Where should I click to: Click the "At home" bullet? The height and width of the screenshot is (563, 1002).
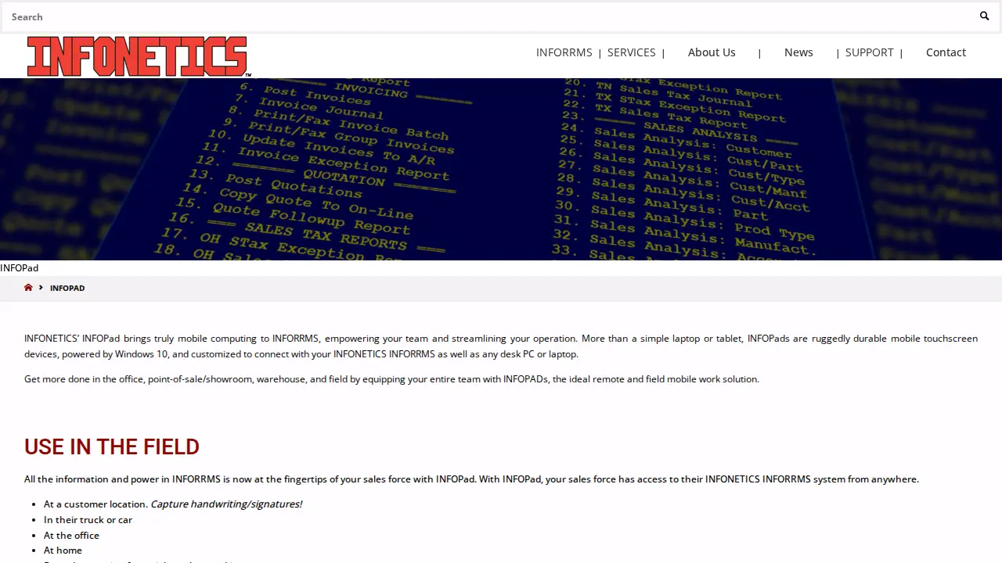click(63, 550)
